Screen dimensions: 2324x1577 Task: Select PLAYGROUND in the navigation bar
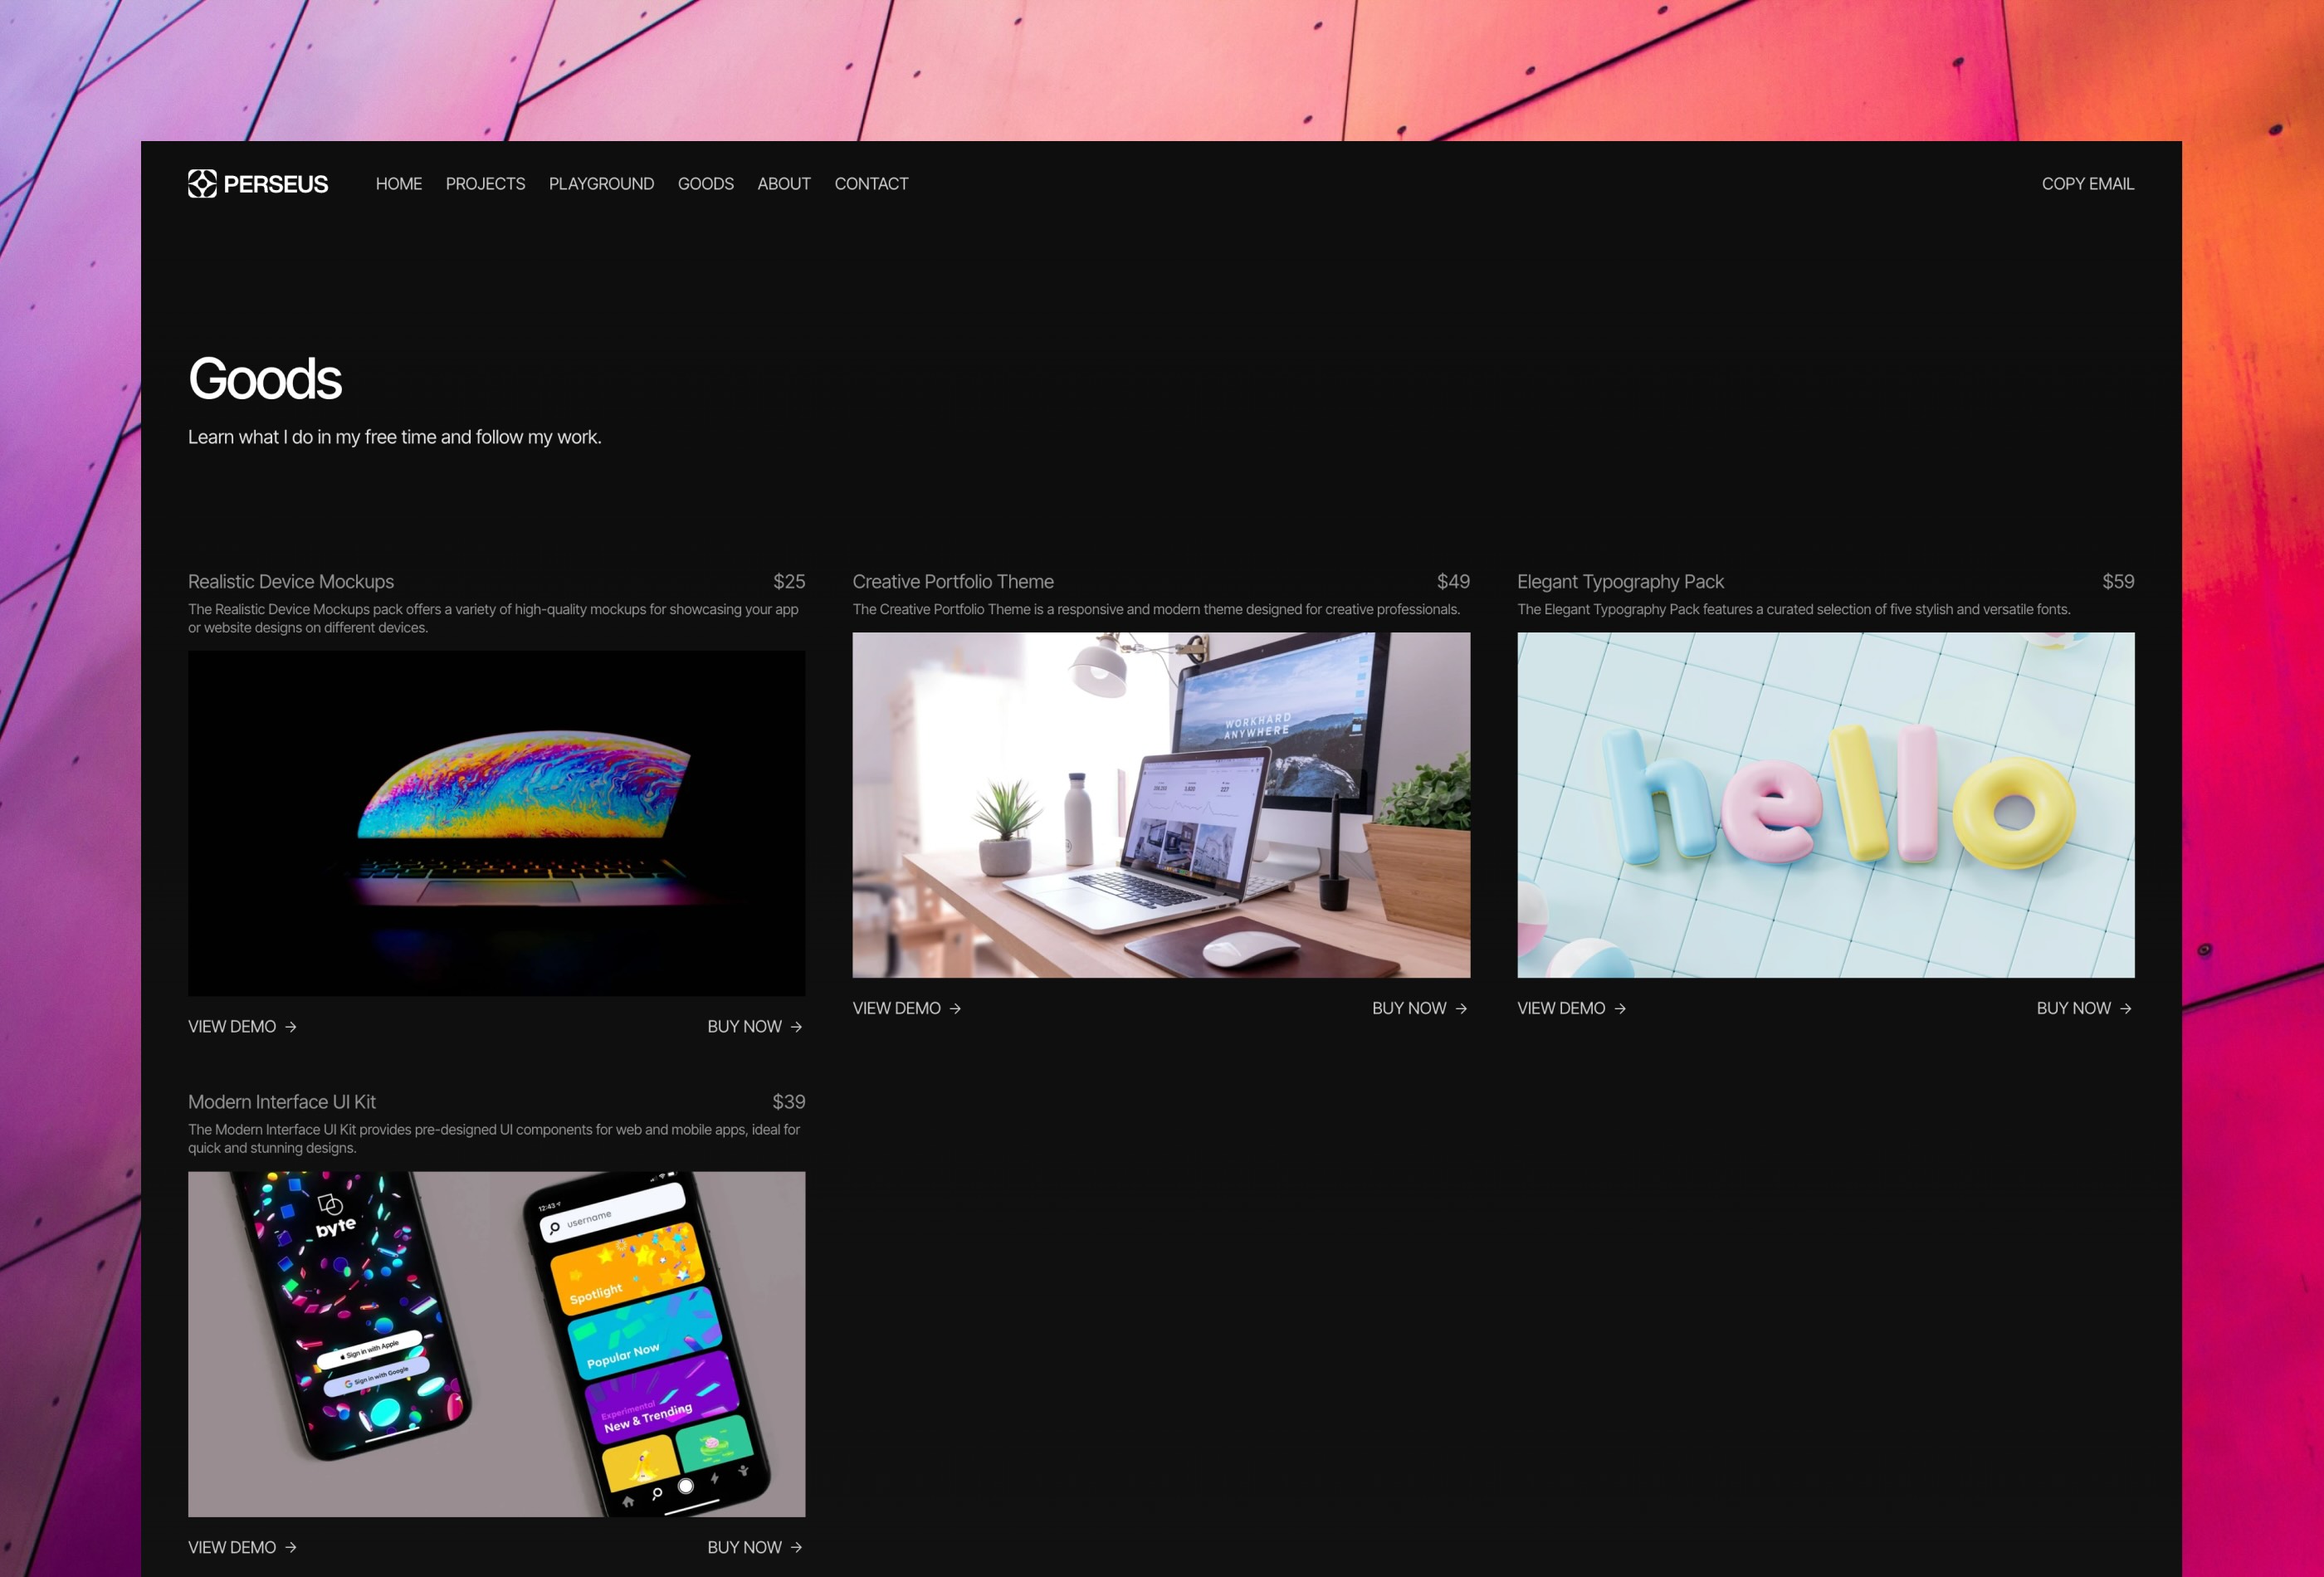[600, 183]
